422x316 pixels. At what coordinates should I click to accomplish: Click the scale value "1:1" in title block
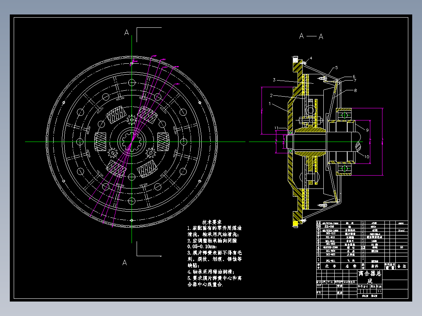[379, 291]
